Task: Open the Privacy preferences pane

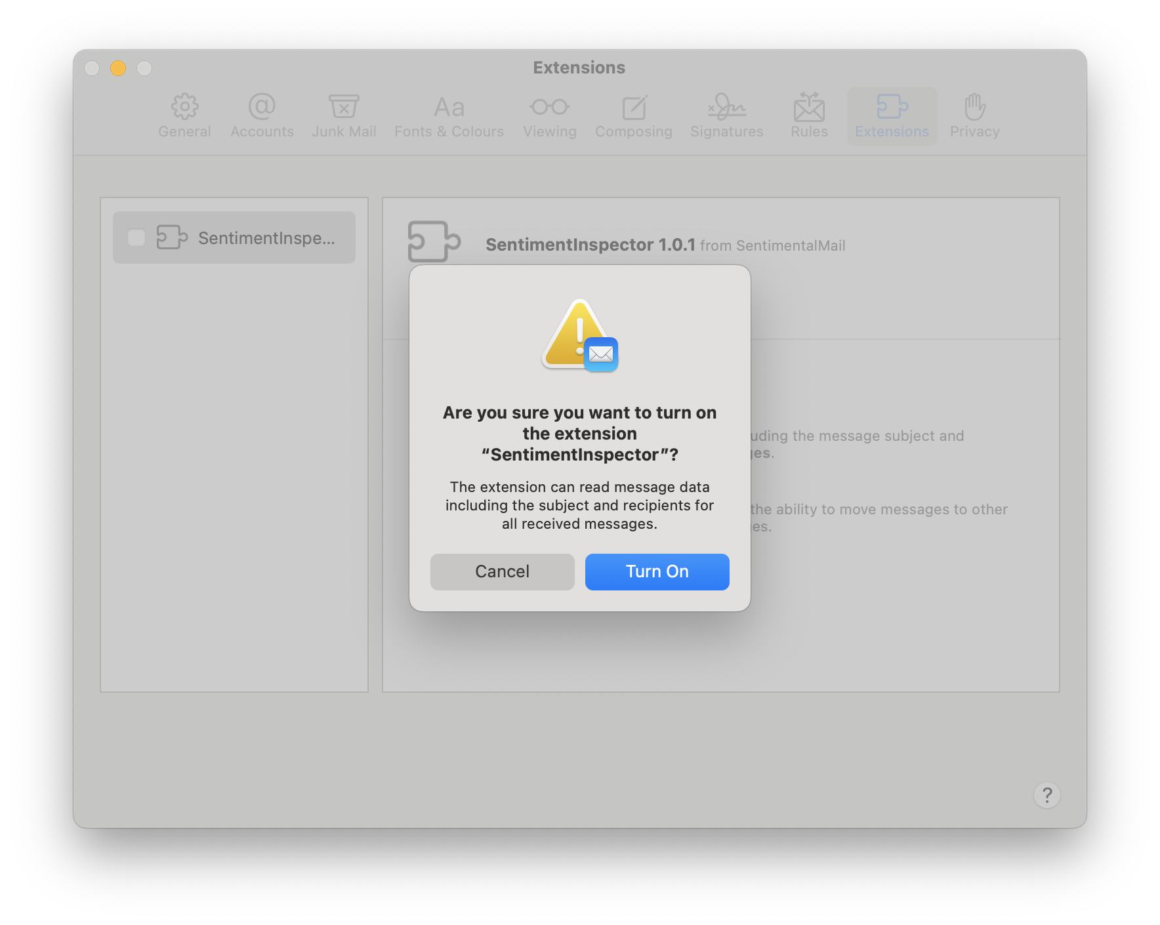Action: (x=974, y=116)
